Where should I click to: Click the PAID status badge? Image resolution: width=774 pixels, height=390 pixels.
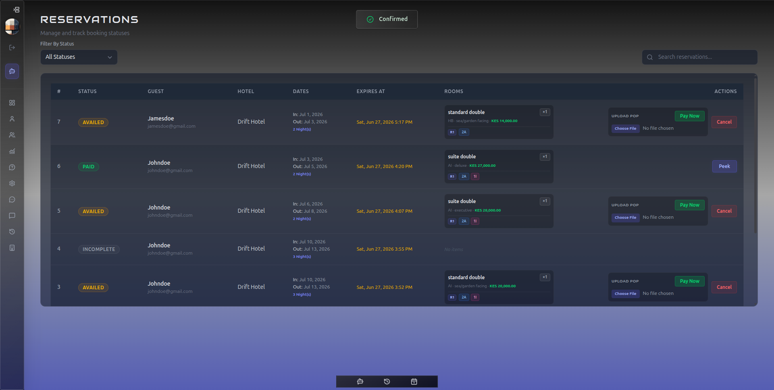[88, 167]
